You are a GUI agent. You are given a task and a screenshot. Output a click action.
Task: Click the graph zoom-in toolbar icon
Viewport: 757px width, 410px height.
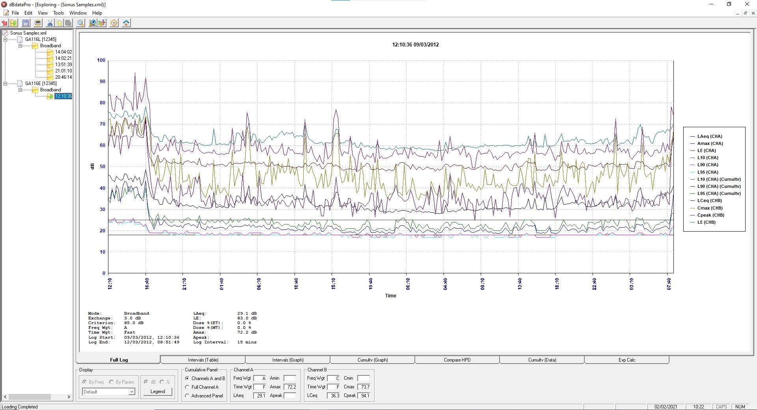93,23
